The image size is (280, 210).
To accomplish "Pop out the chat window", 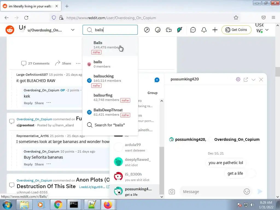I will tap(246, 80).
